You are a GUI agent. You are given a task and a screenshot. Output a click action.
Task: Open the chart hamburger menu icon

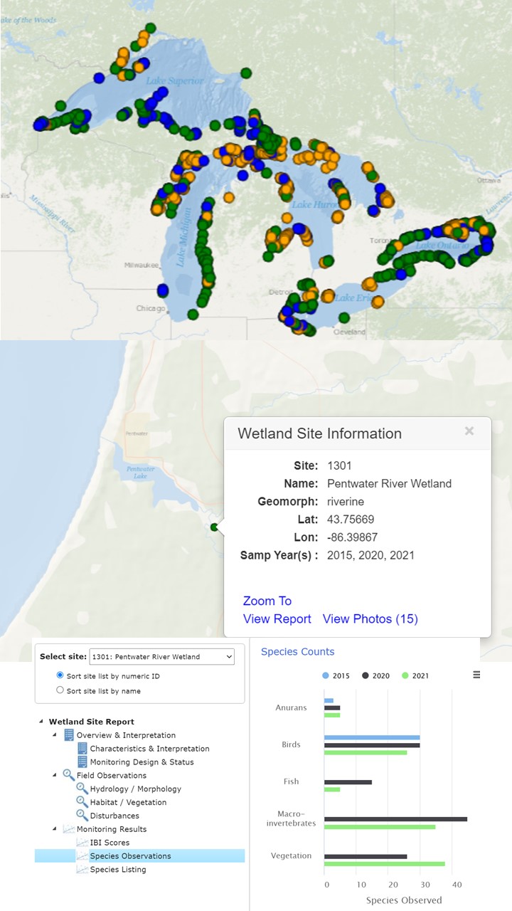pos(476,675)
